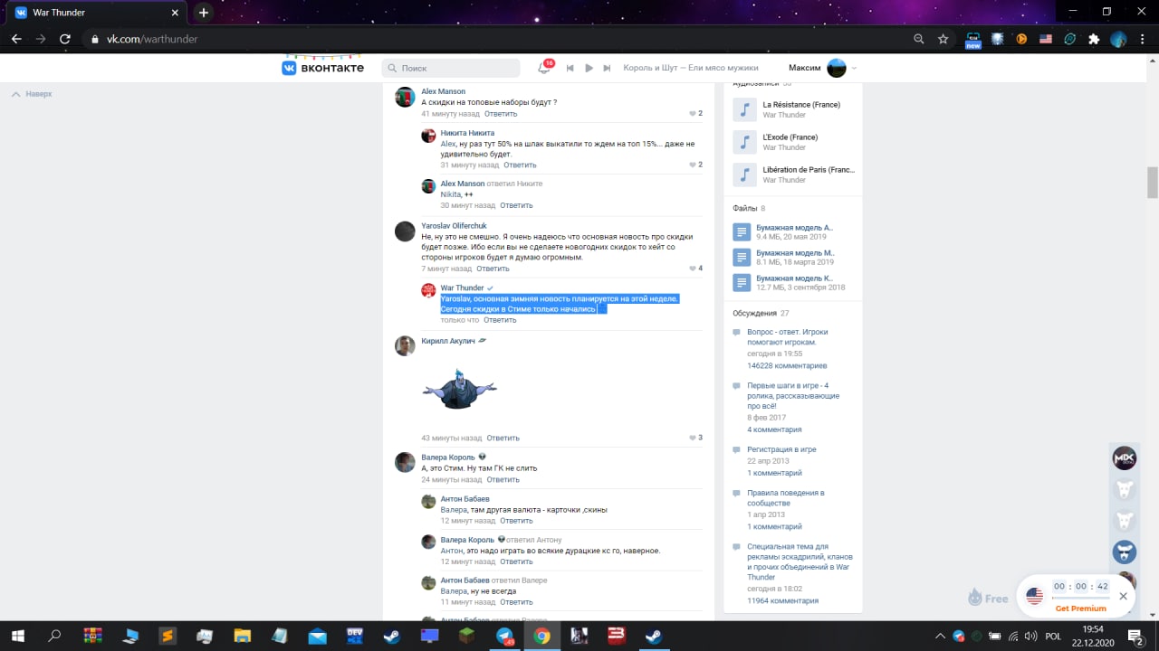Open the 8.1 МБ paper model file
Viewport: 1159px width, 651px height.
click(794, 253)
